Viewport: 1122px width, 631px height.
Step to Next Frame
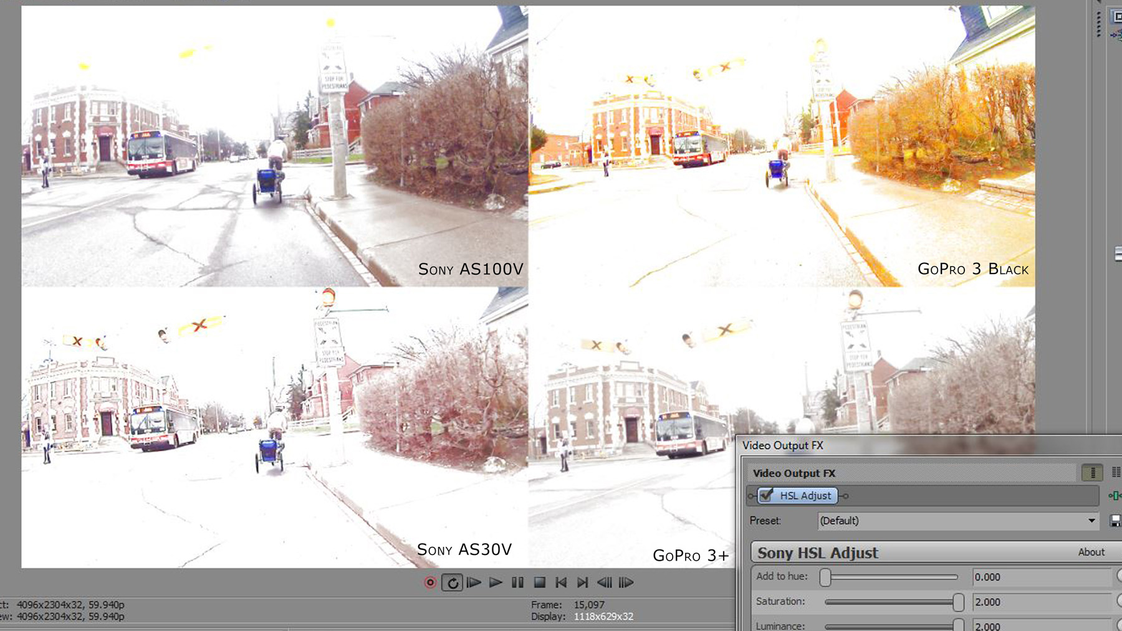[626, 582]
